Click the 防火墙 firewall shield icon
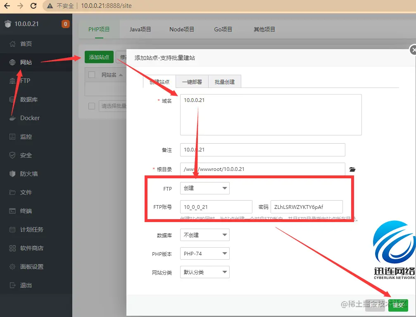The image size is (416, 317). 12,174
